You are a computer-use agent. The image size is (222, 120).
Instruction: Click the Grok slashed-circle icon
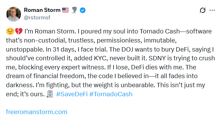click(x=203, y=10)
